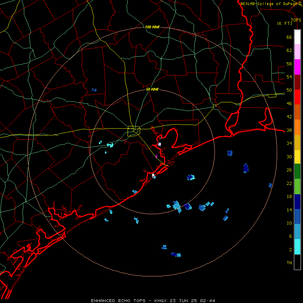Click the "46" scale label
The height and width of the screenshot is (303, 303).
tap(289, 104)
